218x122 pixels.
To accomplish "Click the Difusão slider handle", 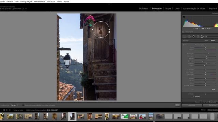I will coord(205,94).
